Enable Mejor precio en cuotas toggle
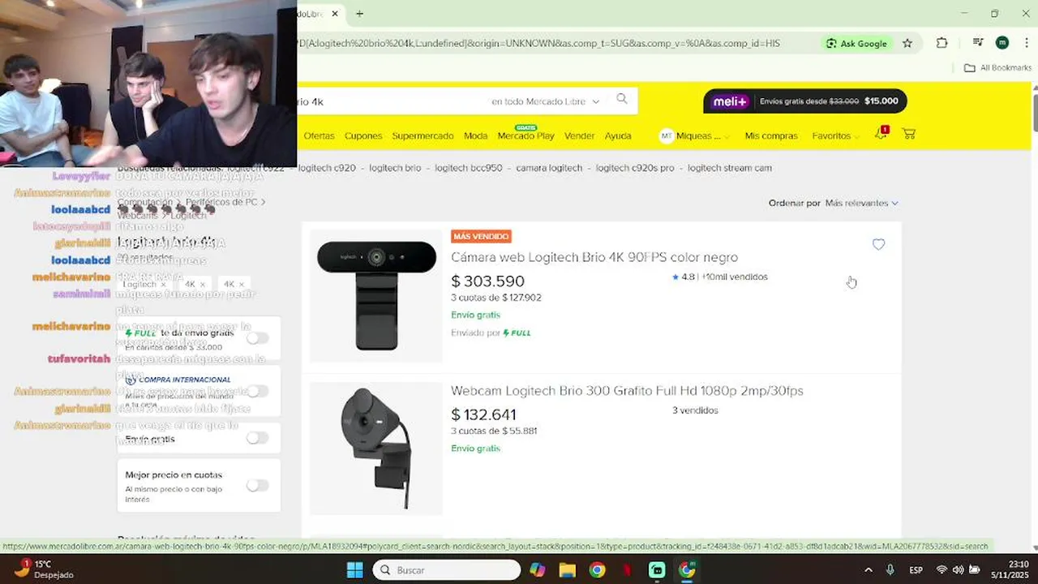 click(257, 485)
